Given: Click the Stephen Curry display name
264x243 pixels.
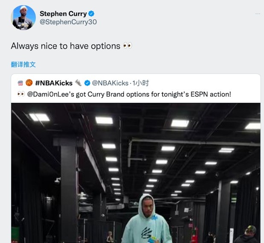Looking at the screenshot, I should pos(63,14).
